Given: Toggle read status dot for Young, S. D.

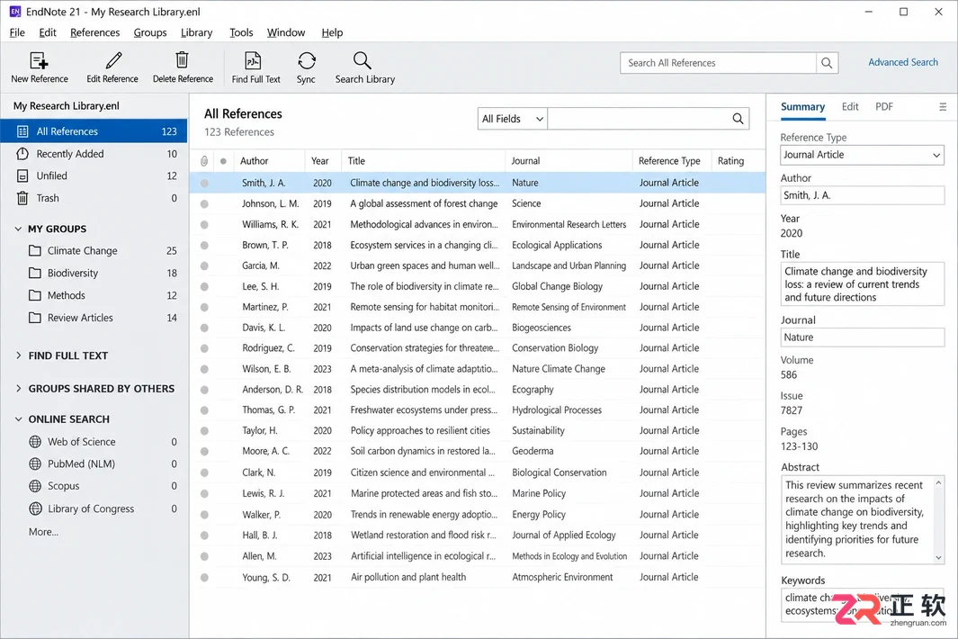Looking at the screenshot, I should pyautogui.click(x=204, y=577).
